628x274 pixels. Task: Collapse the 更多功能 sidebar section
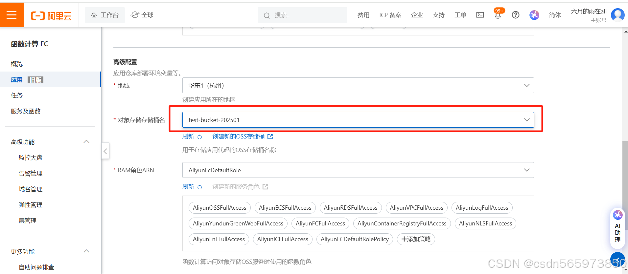[x=86, y=251]
